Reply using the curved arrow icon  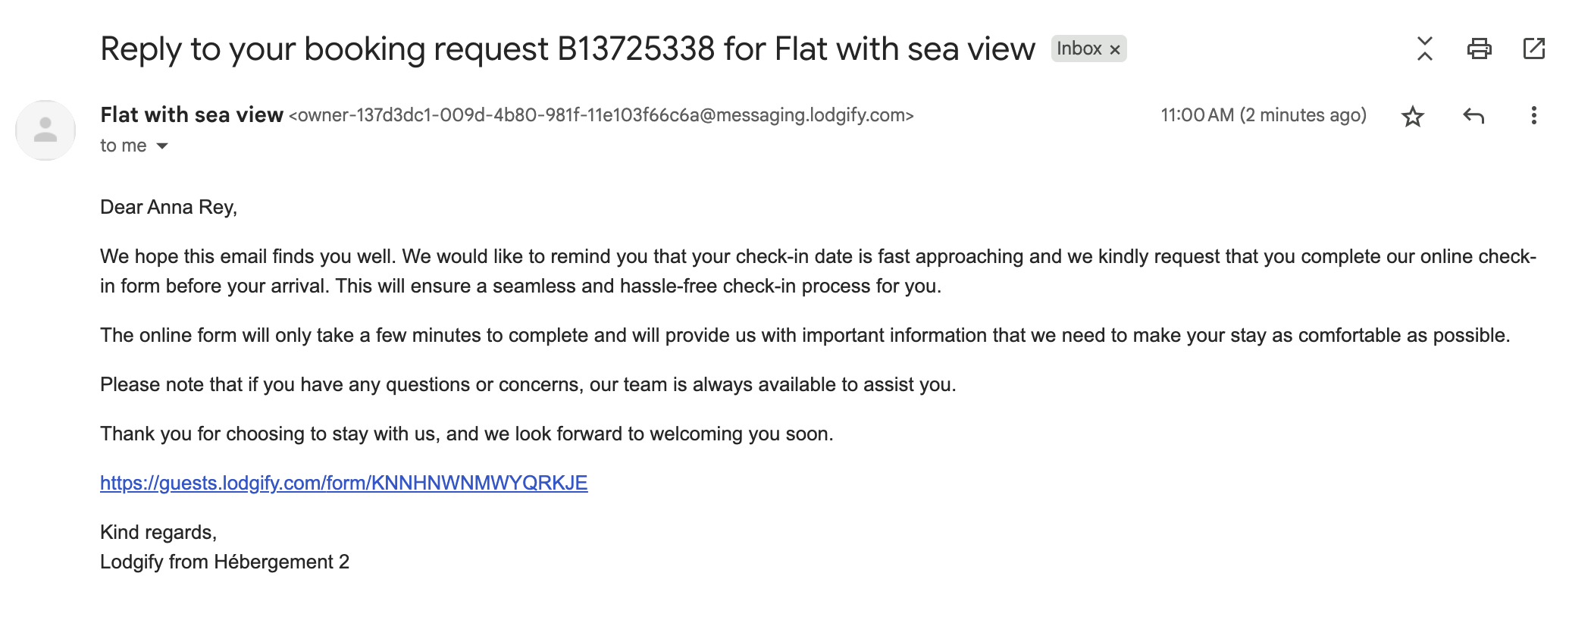pos(1473,116)
